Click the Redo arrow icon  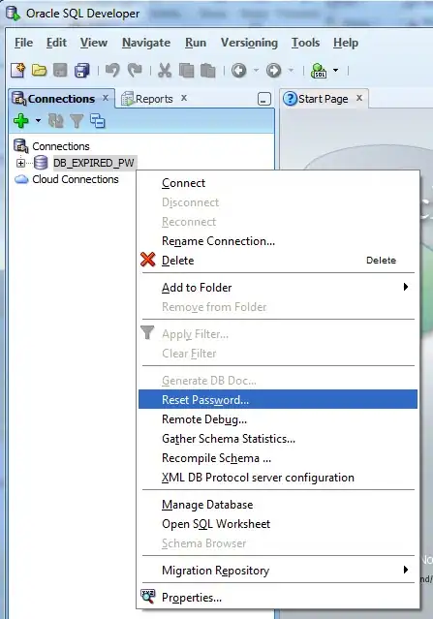[x=135, y=71]
